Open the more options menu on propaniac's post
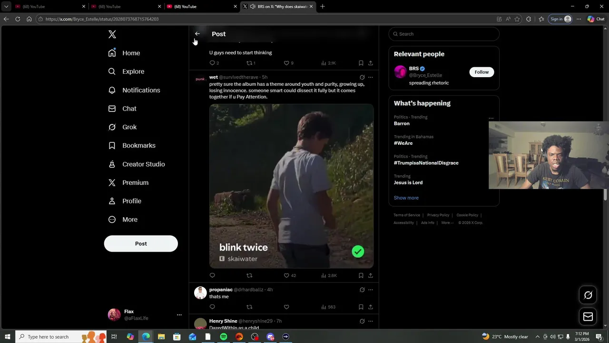The width and height of the screenshot is (609, 343). 371,290
